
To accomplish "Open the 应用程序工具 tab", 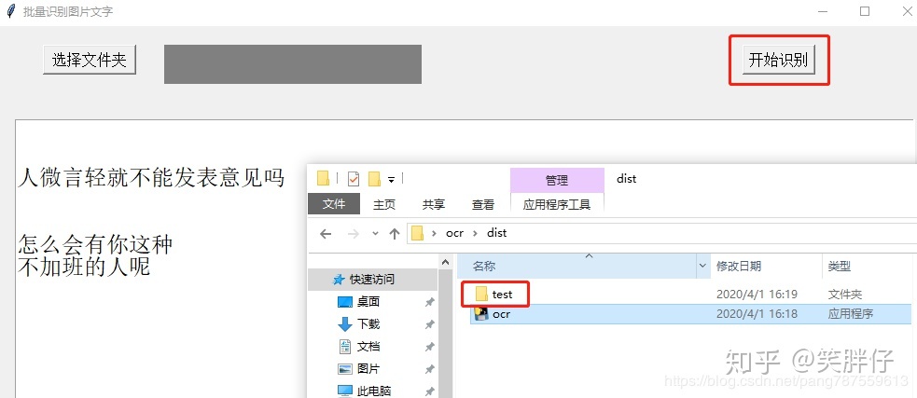I will [x=557, y=204].
